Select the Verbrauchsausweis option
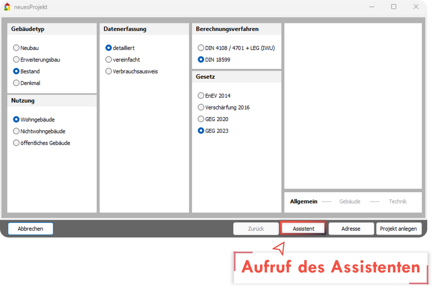433x289 pixels. (x=109, y=72)
